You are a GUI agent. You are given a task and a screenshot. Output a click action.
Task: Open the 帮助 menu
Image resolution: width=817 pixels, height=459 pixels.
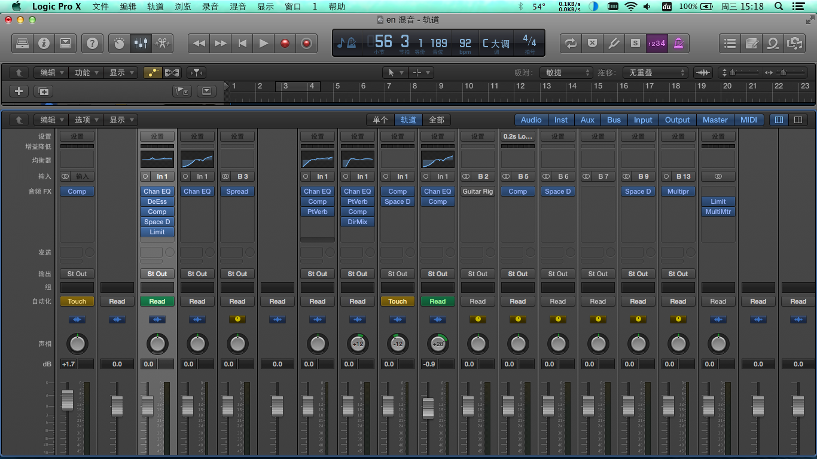pos(337,7)
